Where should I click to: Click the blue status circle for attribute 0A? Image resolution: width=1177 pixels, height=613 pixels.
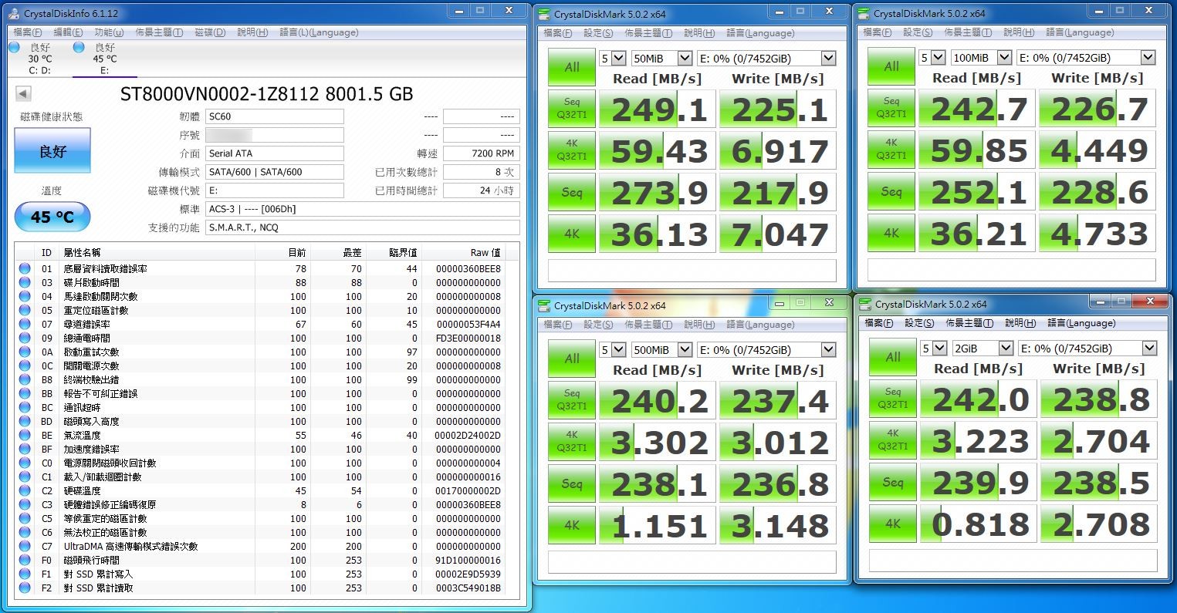(25, 352)
